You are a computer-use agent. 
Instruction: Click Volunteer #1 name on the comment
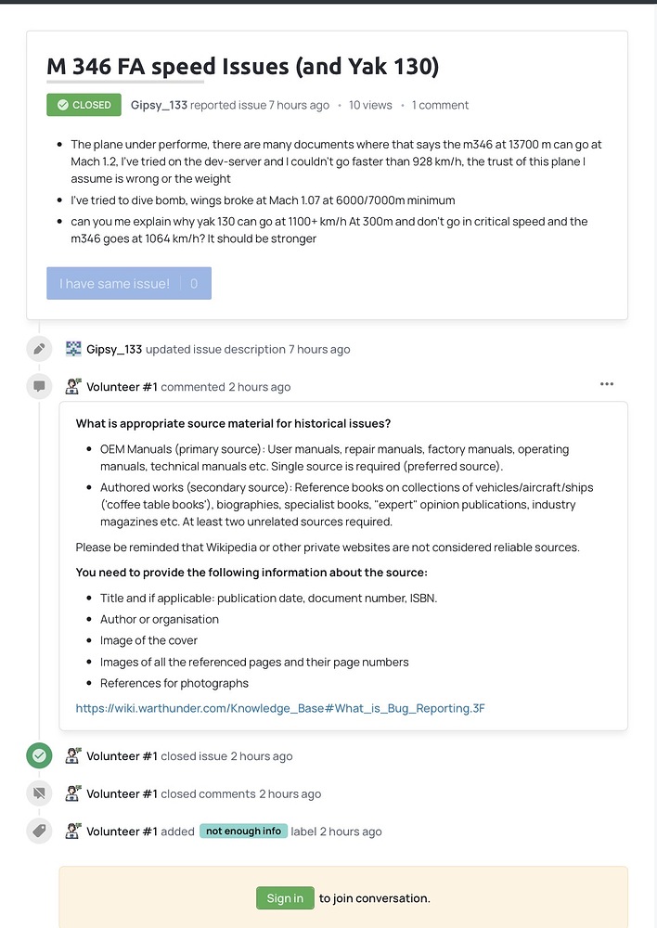(122, 387)
